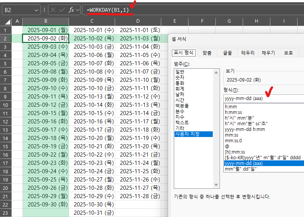Click category list scroll down arrow
Viewport: 304px width, 217px height.
click(x=216, y=185)
